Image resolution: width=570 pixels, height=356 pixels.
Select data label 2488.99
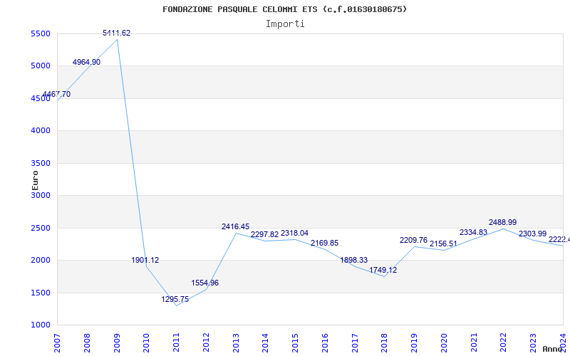[x=503, y=222]
